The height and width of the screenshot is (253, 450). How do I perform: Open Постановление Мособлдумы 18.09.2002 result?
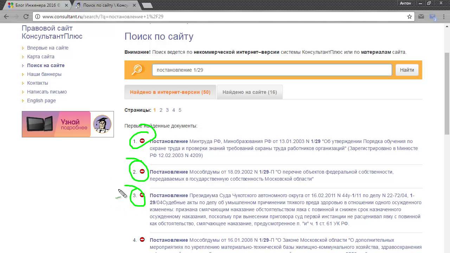271,175
